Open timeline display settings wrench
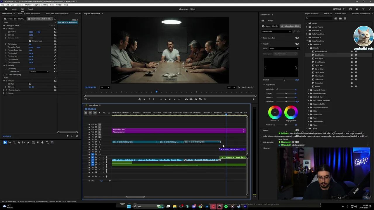This screenshot has height=210, width=374. coord(104,113)
